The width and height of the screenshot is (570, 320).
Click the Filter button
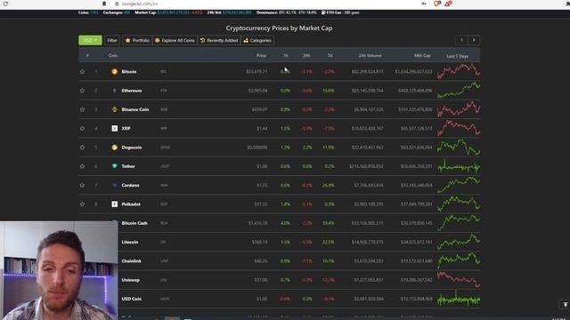point(112,40)
